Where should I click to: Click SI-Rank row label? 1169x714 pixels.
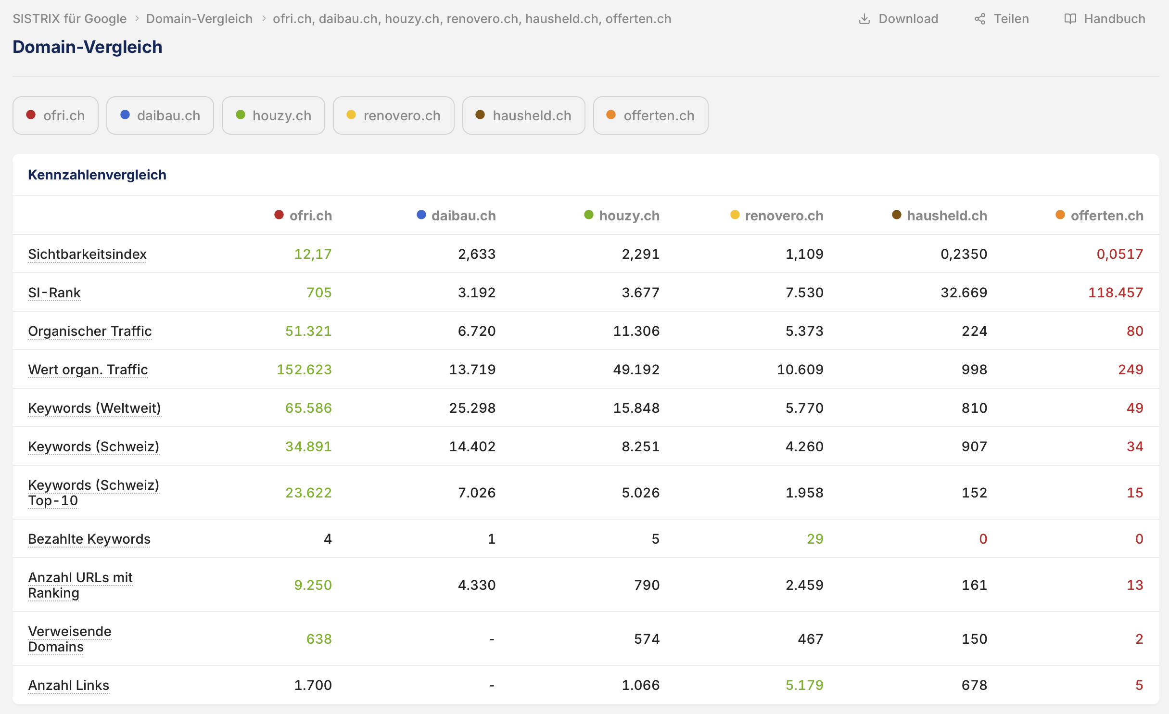(x=54, y=293)
